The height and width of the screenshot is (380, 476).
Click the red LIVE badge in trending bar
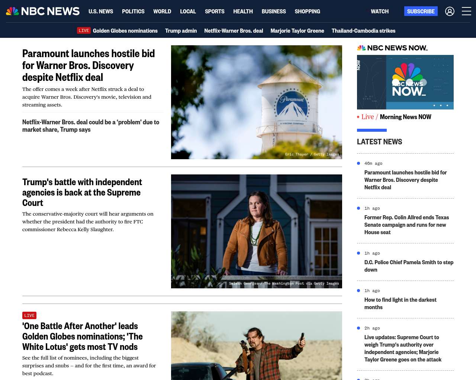(84, 30)
